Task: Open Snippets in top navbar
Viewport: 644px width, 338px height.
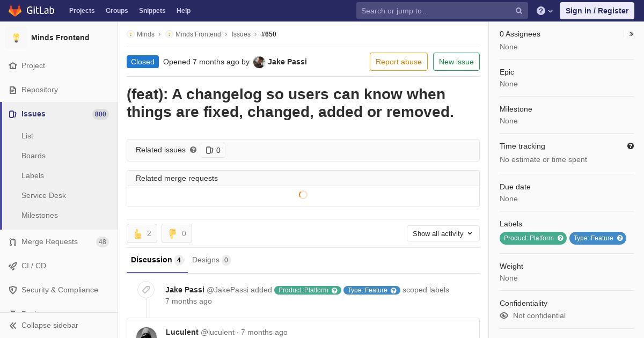Action: [x=152, y=11]
